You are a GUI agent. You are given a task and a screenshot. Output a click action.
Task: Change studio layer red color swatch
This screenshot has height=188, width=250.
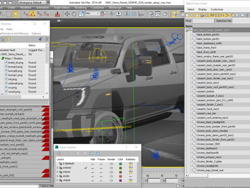tap(120, 176)
